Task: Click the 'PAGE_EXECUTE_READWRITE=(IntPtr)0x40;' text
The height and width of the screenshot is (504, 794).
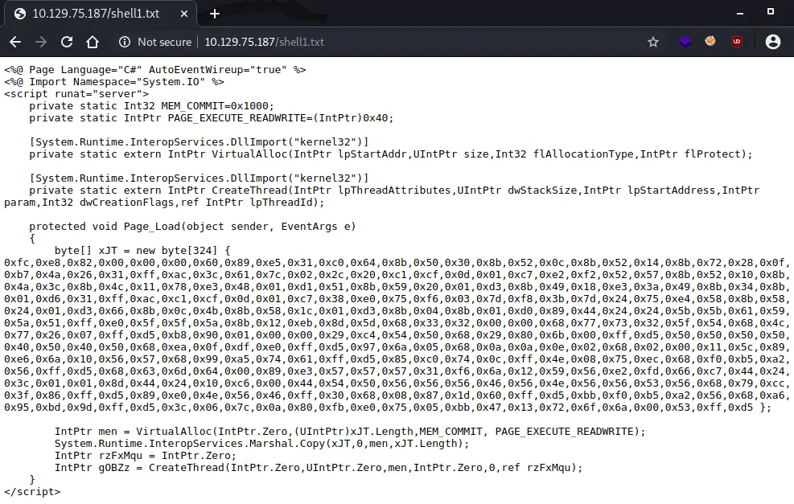Action: [x=281, y=118]
